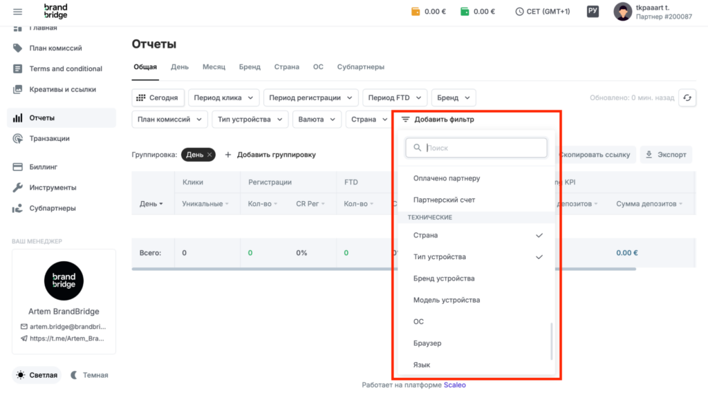This screenshot has height=400, width=708.
Task: Refresh the report with reload icon
Action: point(687,98)
